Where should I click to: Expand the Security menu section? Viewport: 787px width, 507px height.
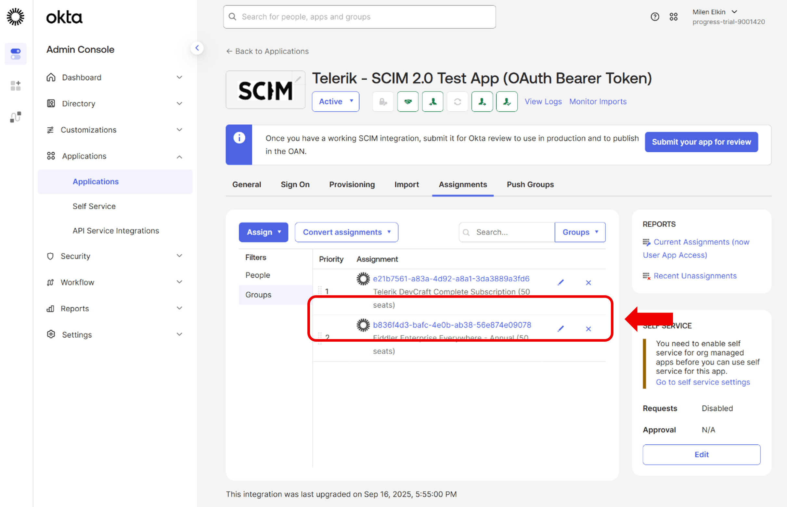(115, 256)
